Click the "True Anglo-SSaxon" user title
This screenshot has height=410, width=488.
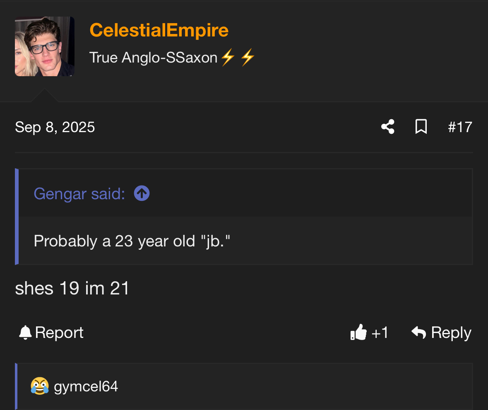coord(153,58)
